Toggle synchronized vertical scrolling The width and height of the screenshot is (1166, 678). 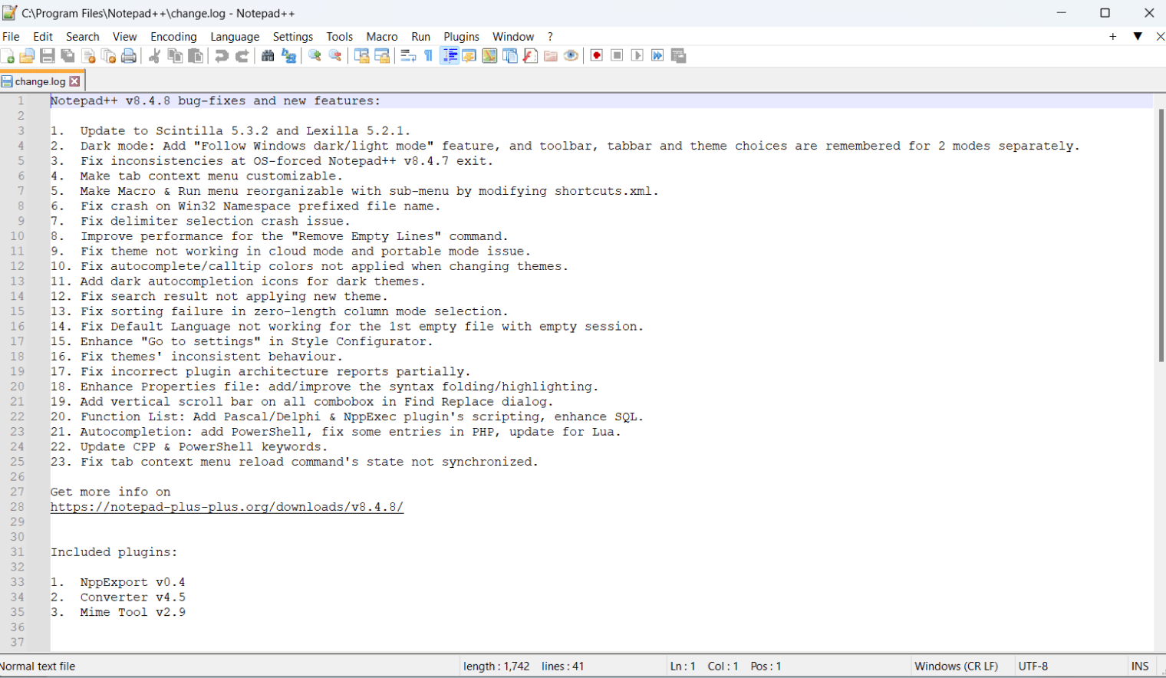[x=361, y=56]
